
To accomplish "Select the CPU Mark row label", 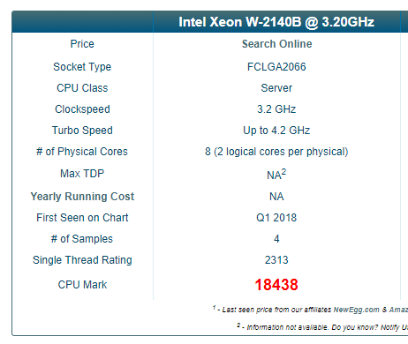I will [82, 285].
